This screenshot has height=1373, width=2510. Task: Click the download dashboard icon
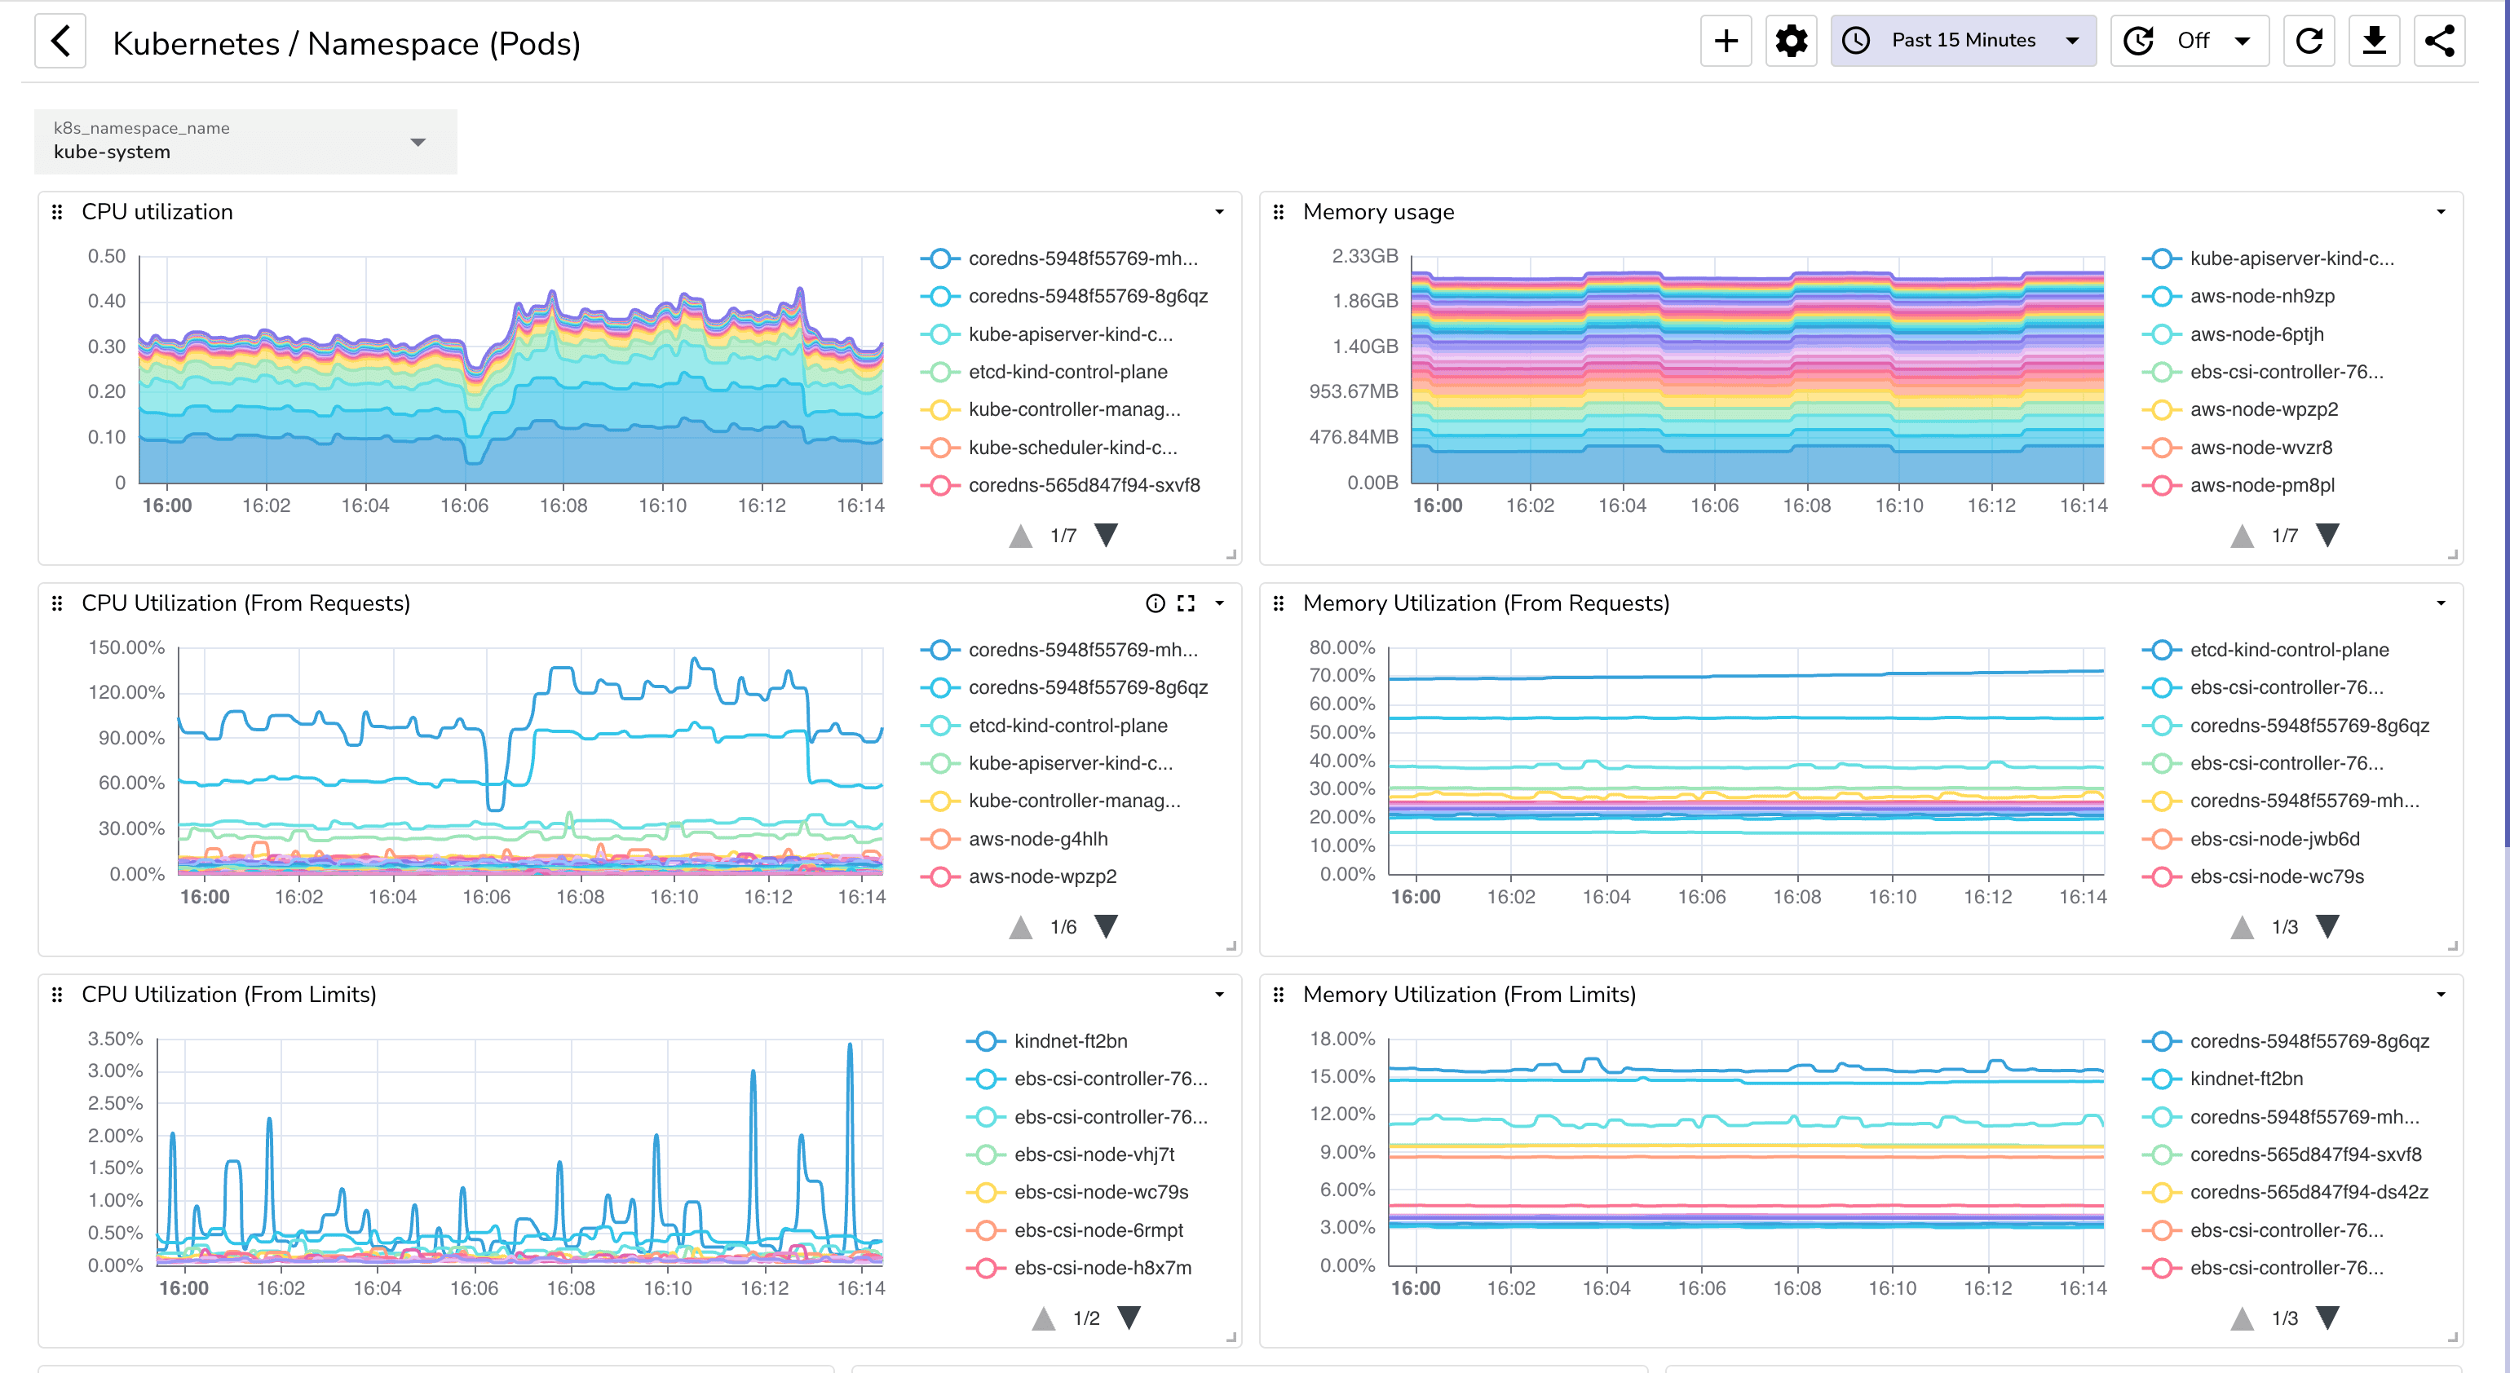coord(2375,40)
